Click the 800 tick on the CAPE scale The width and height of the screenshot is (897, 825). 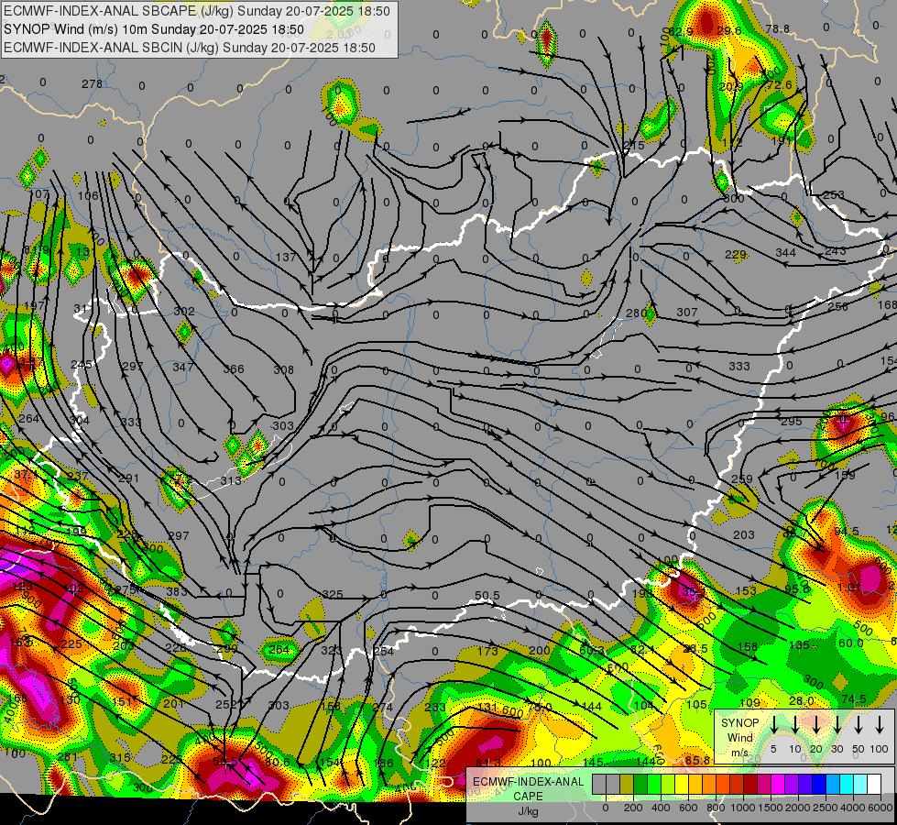[716, 808]
